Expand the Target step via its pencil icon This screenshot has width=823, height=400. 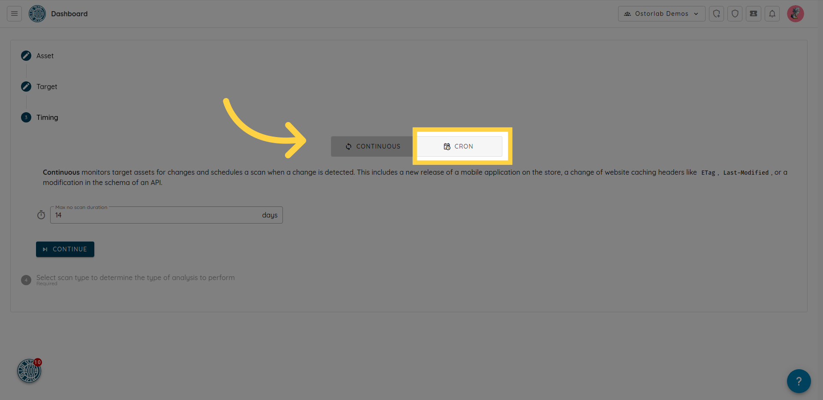(x=26, y=87)
